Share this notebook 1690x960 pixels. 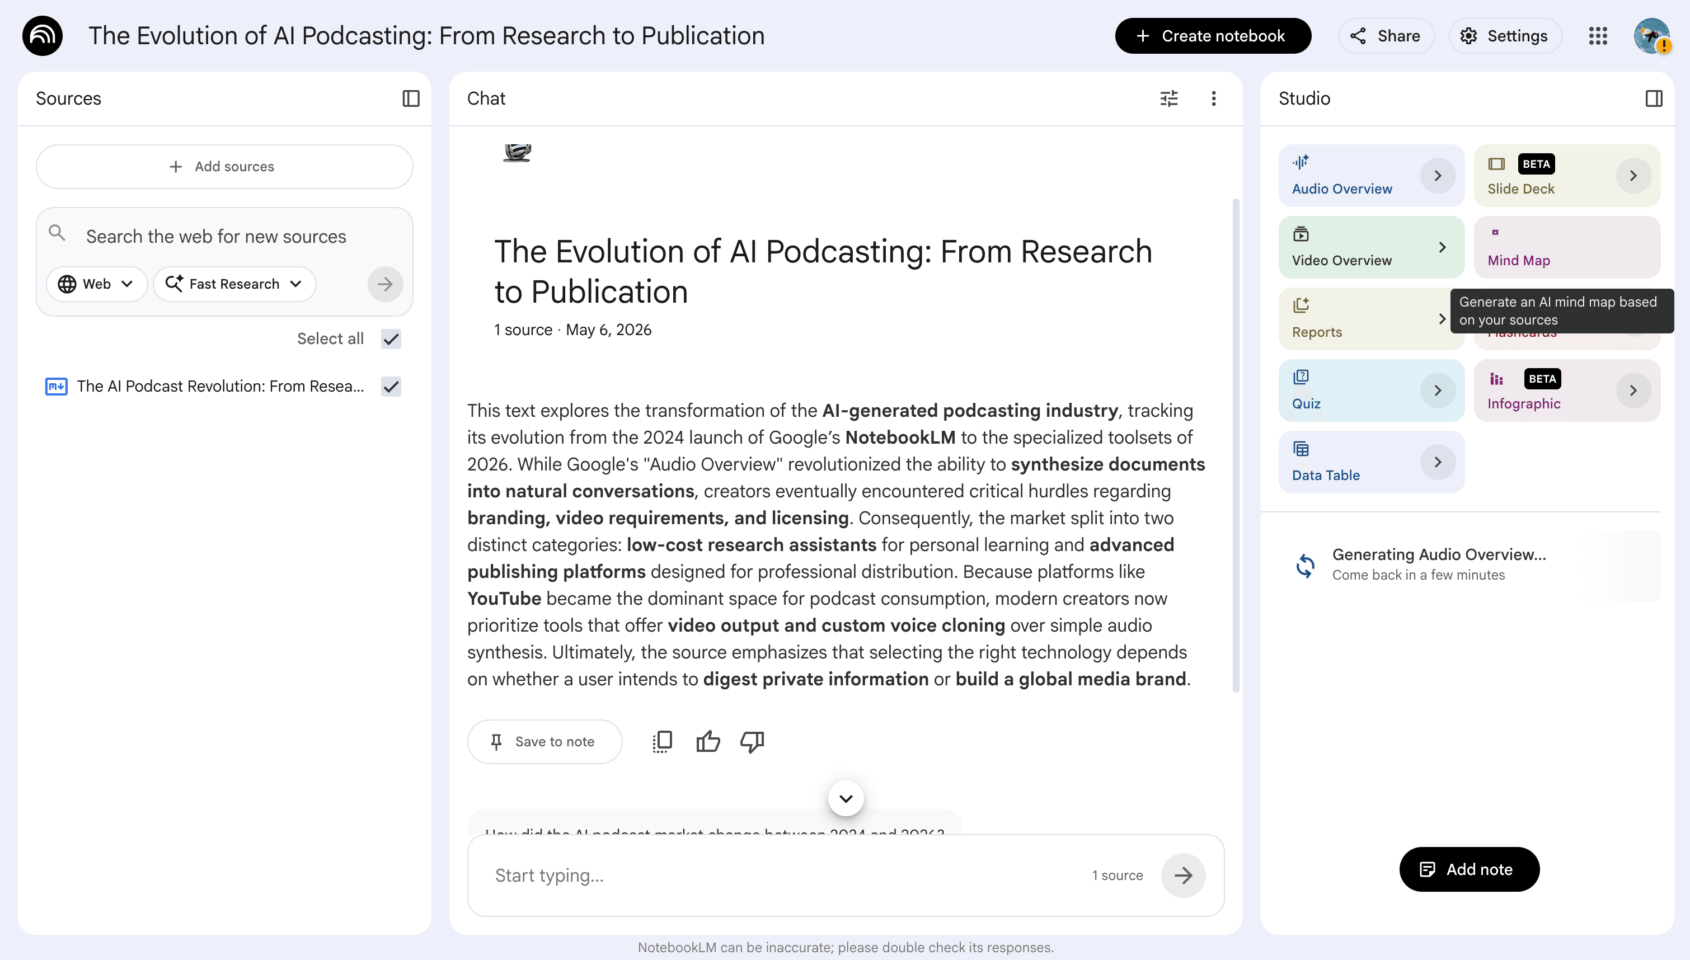pyautogui.click(x=1386, y=36)
